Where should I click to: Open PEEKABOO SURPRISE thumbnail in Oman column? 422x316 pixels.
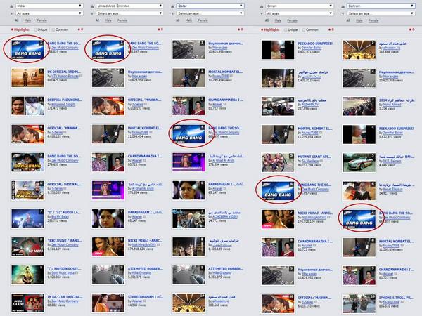point(278,50)
